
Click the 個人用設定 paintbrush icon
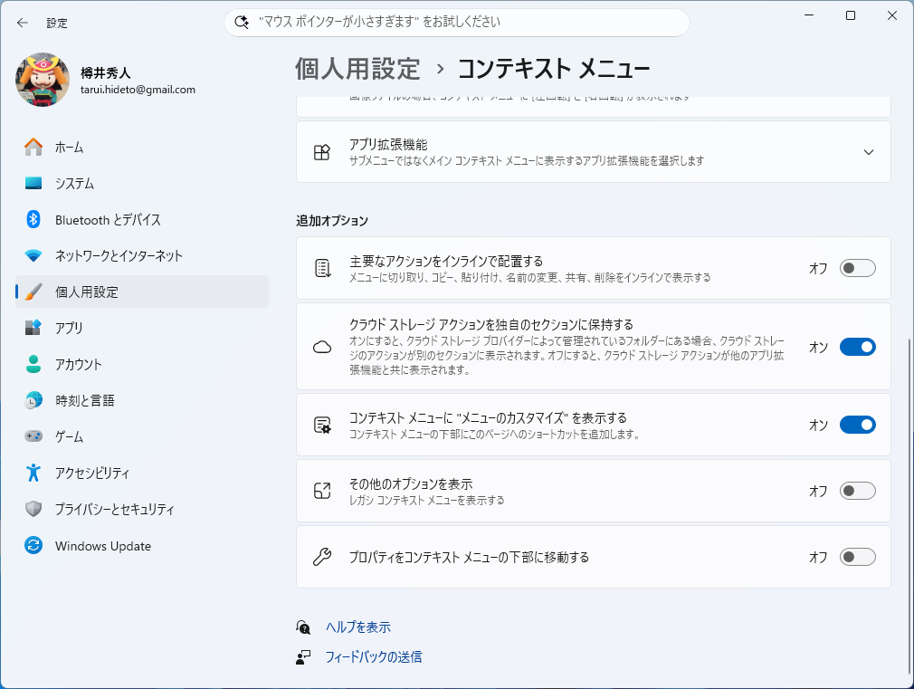[x=33, y=292]
